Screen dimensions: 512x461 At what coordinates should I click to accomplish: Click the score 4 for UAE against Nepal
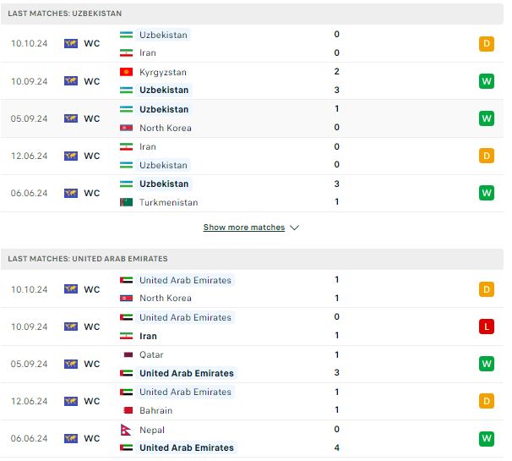pos(336,447)
